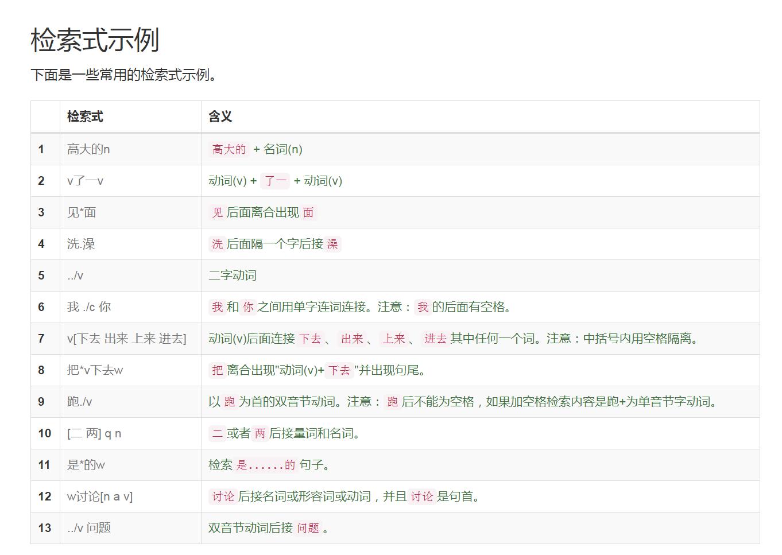Click the meaning cell for 二字动词

(x=232, y=275)
